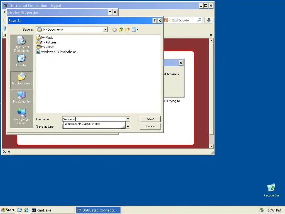Click Mypal downloads arrow button
This screenshot has width=285, height=214.
[x=209, y=20]
